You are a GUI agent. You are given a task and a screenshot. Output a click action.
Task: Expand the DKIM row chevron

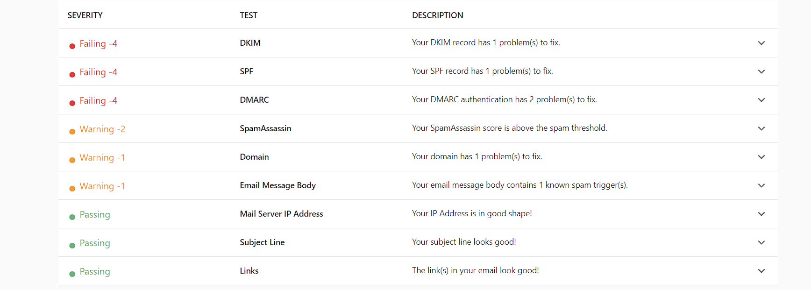pyautogui.click(x=761, y=43)
